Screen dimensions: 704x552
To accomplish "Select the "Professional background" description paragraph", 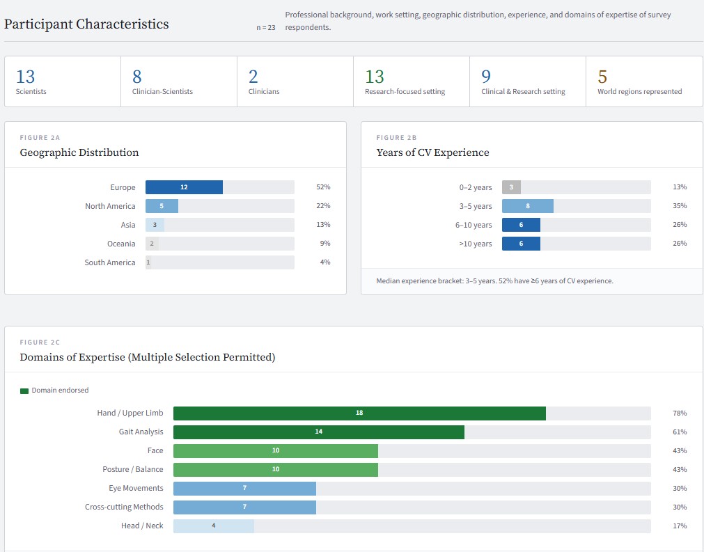I will click(x=478, y=21).
